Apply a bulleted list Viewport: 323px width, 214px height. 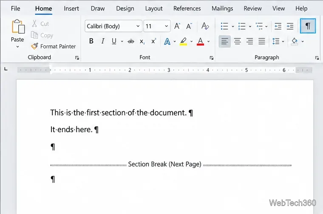click(x=224, y=26)
